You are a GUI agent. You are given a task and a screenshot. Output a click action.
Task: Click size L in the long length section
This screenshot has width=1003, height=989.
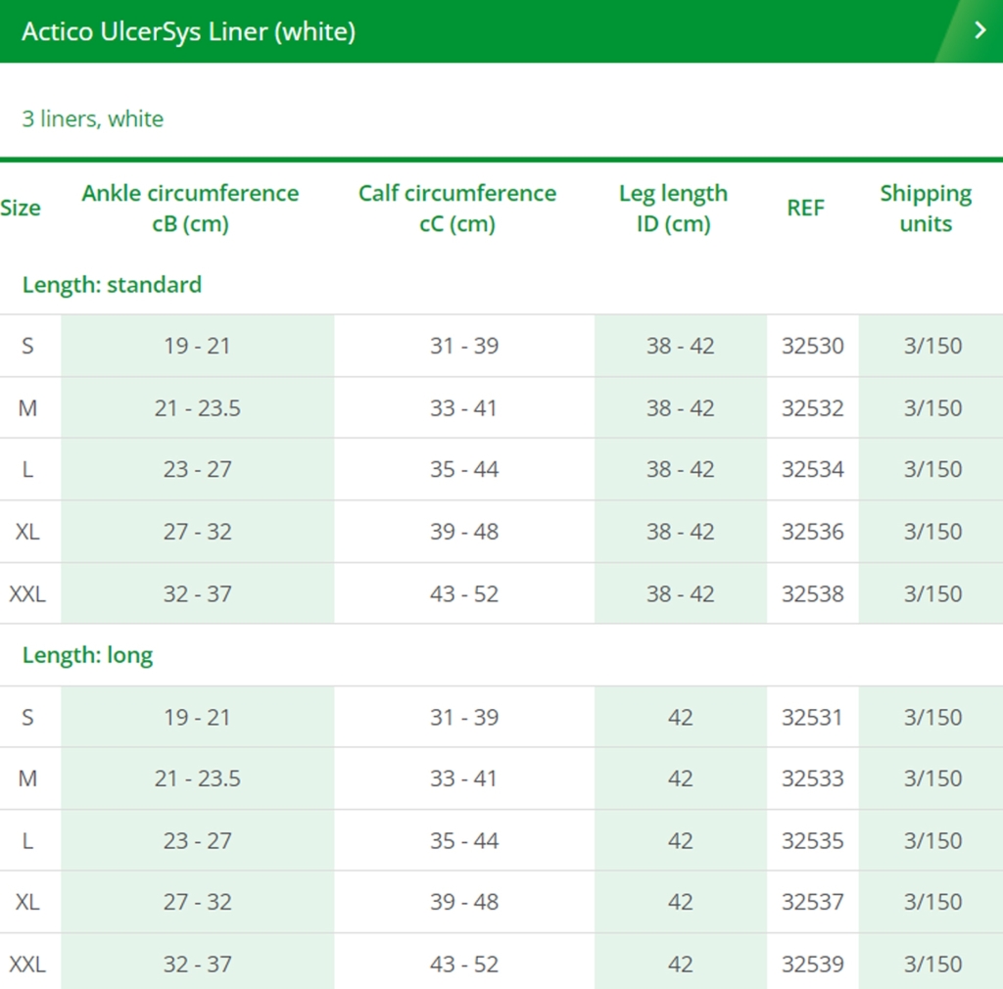(x=27, y=841)
